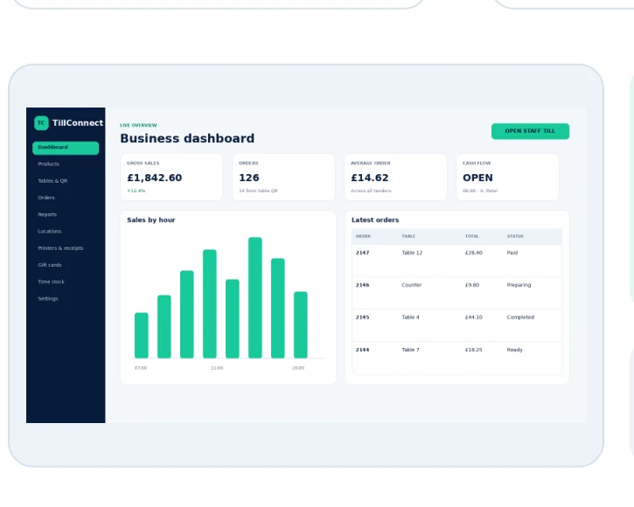Viewport: 634px width, 507px height.
Task: Click the '14 from table QR' text
Action: (x=258, y=191)
